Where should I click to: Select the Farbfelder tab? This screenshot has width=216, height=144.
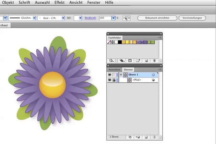(115, 37)
